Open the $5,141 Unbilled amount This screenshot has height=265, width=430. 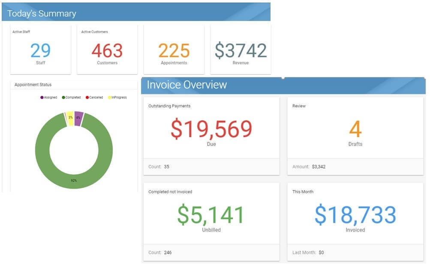click(210, 215)
